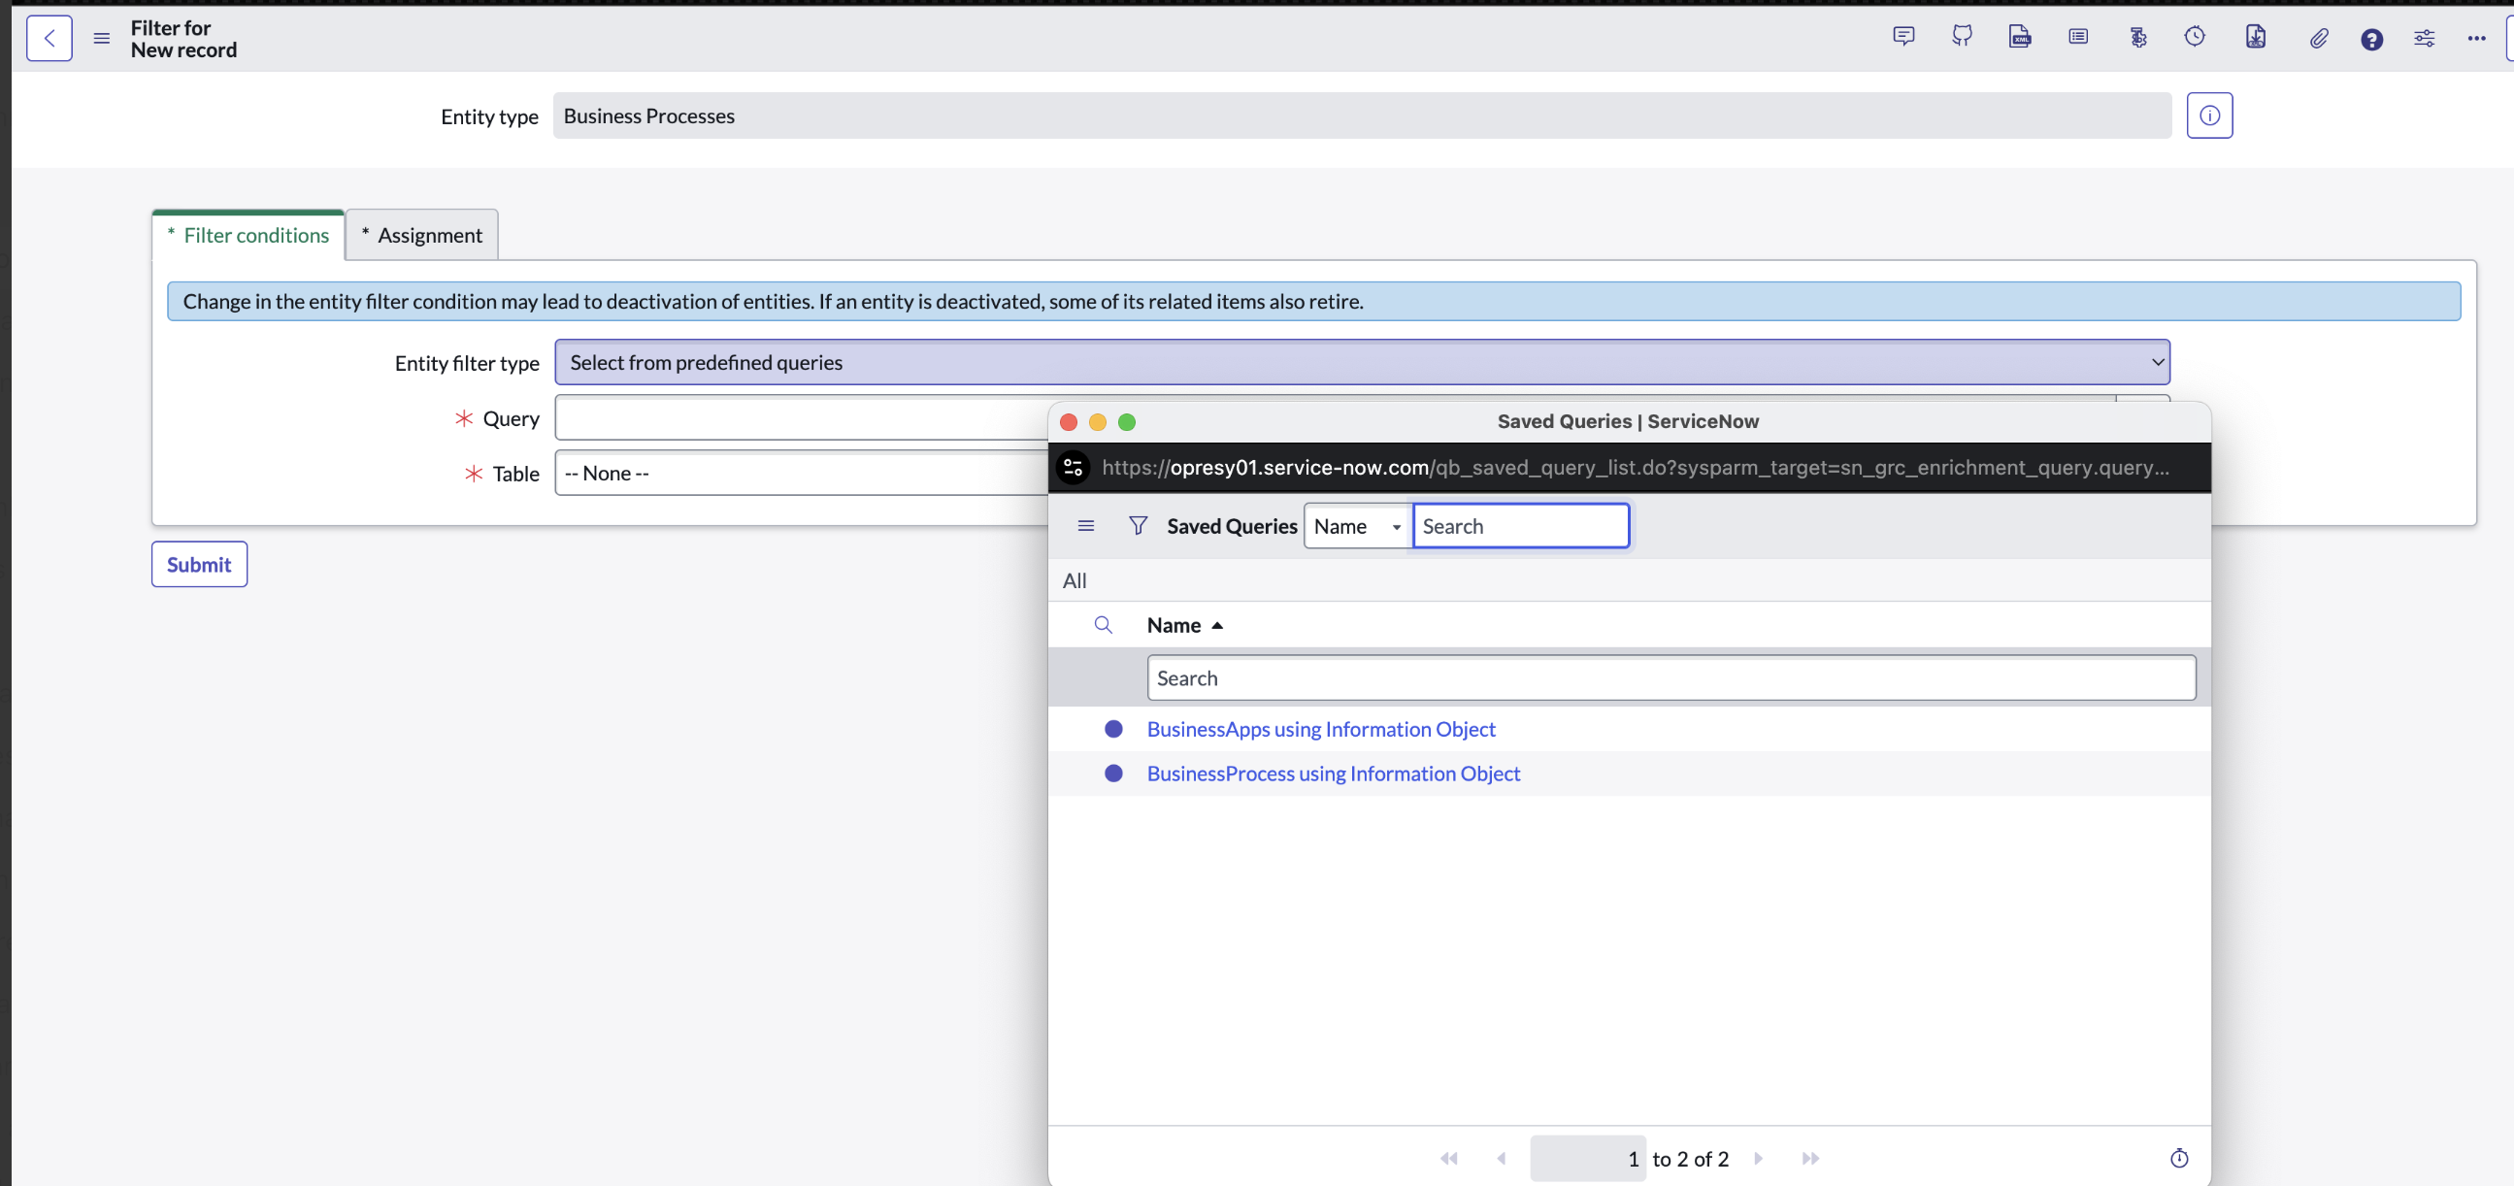2514x1186 pixels.
Task: Open attachments with the paperclip icon
Action: click(x=2319, y=38)
